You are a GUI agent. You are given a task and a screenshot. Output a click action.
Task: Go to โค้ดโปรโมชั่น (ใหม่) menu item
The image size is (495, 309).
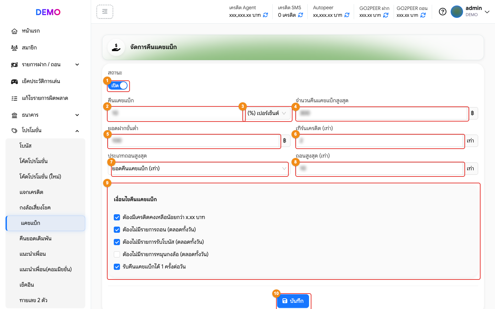(45, 177)
